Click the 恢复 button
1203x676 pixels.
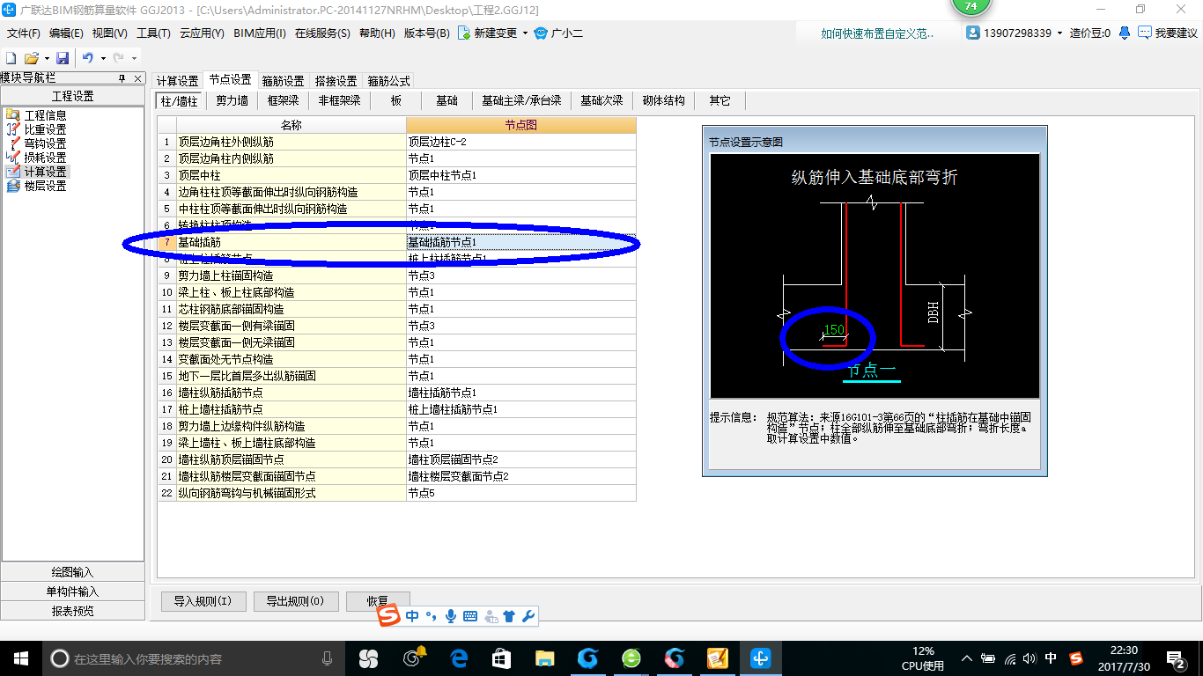[378, 601]
